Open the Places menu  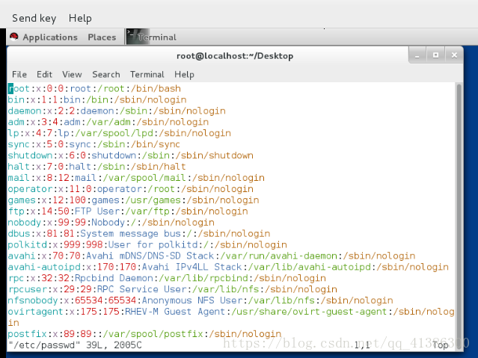pyautogui.click(x=102, y=37)
